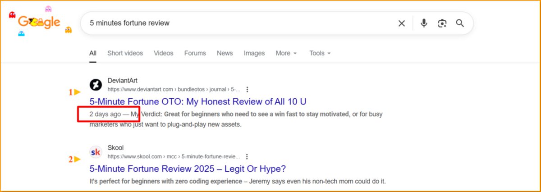Screen dimensions: 541x192
Task: Clear the search box with X icon
Action: 401,23
